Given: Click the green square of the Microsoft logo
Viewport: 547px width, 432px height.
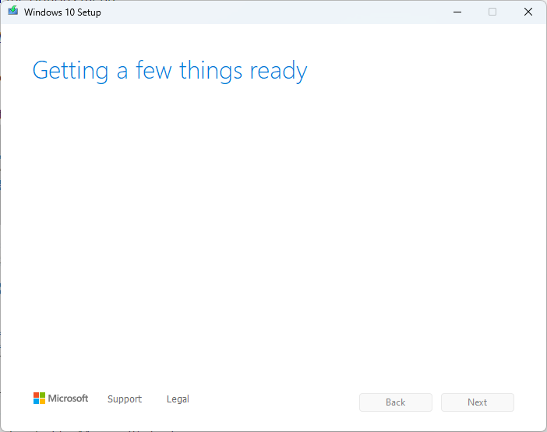Looking at the screenshot, I should [x=42, y=395].
